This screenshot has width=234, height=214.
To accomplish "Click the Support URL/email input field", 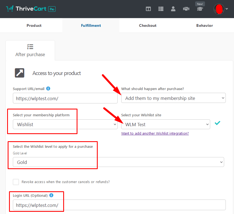I will (x=65, y=98).
